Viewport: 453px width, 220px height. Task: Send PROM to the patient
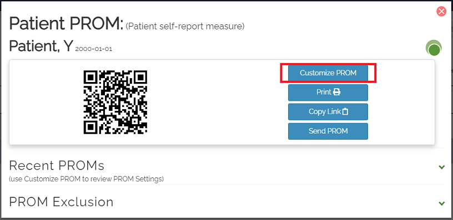tap(328, 131)
